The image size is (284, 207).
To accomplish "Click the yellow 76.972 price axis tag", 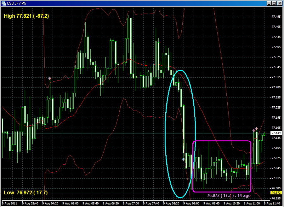I will click(x=276, y=192).
